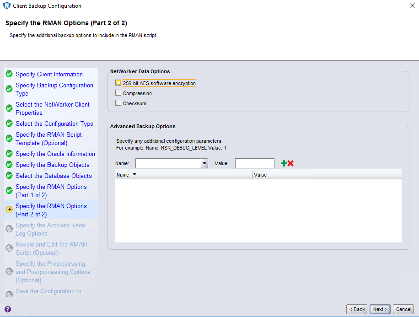Go to Specify the Backup Objects step
419x317 pixels.
52,165
